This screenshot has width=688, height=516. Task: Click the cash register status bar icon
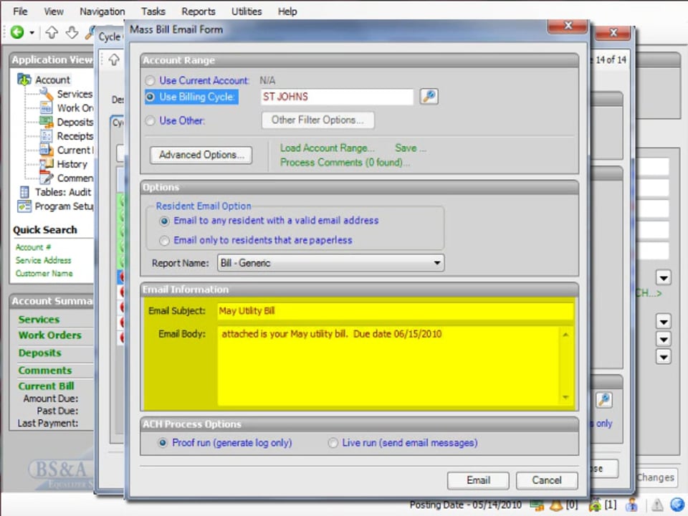point(537,505)
